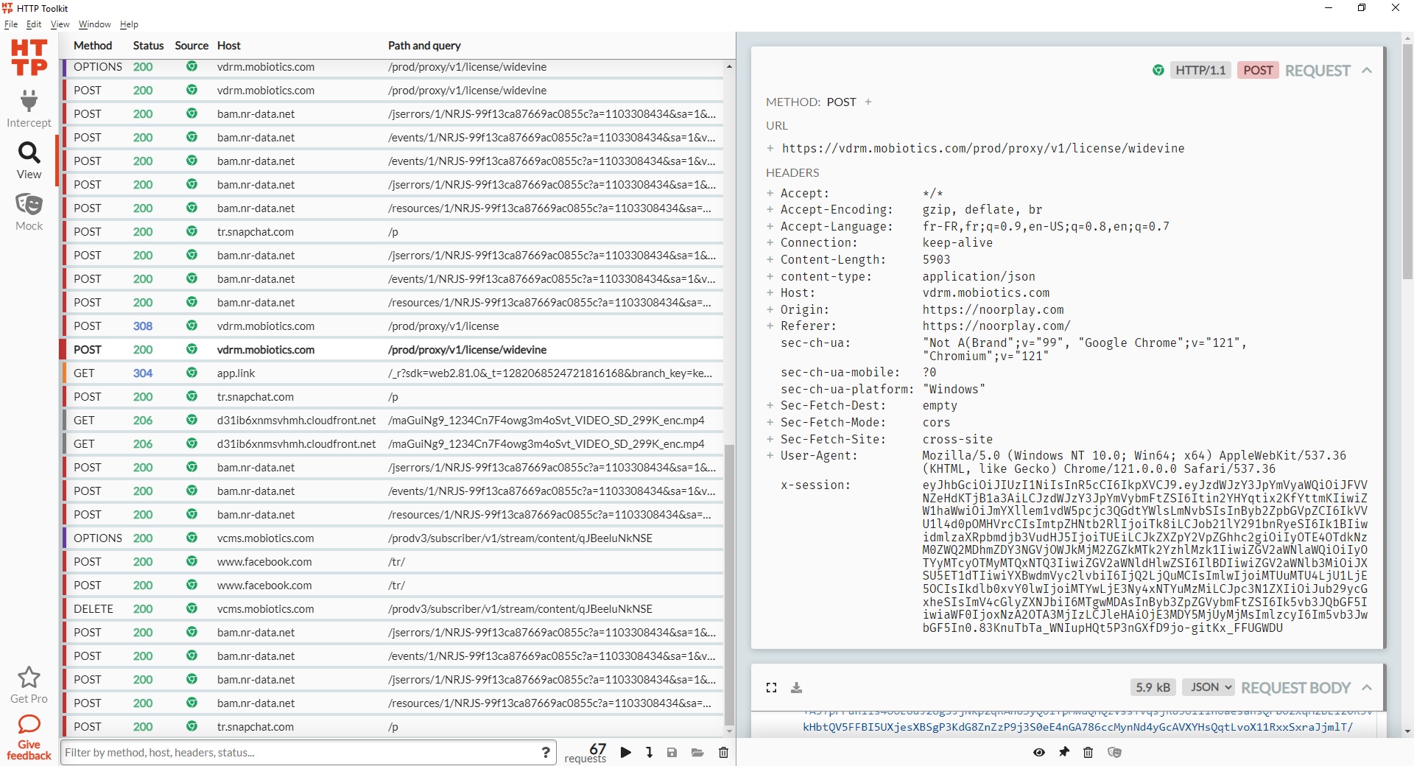Open the JSON format dropdown
Image resolution: width=1414 pixels, height=766 pixels.
[1209, 687]
